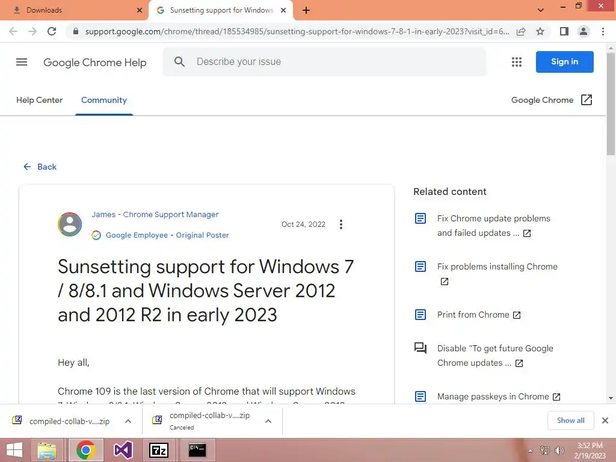
Task: Open the hamburger main menu
Action: pyautogui.click(x=22, y=62)
